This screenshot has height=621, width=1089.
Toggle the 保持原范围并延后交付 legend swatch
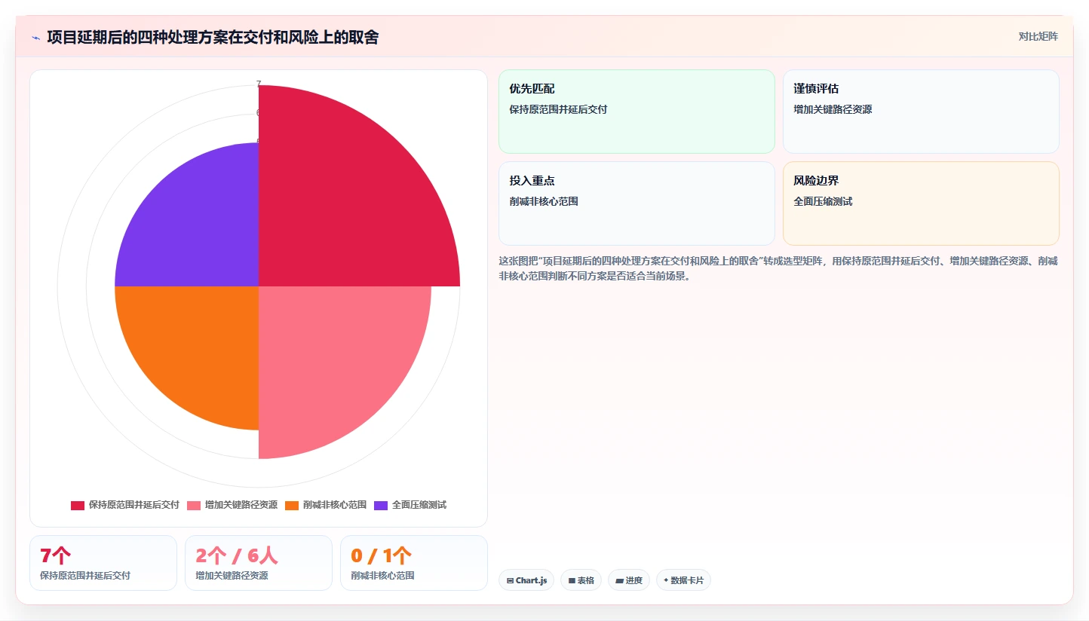(78, 505)
